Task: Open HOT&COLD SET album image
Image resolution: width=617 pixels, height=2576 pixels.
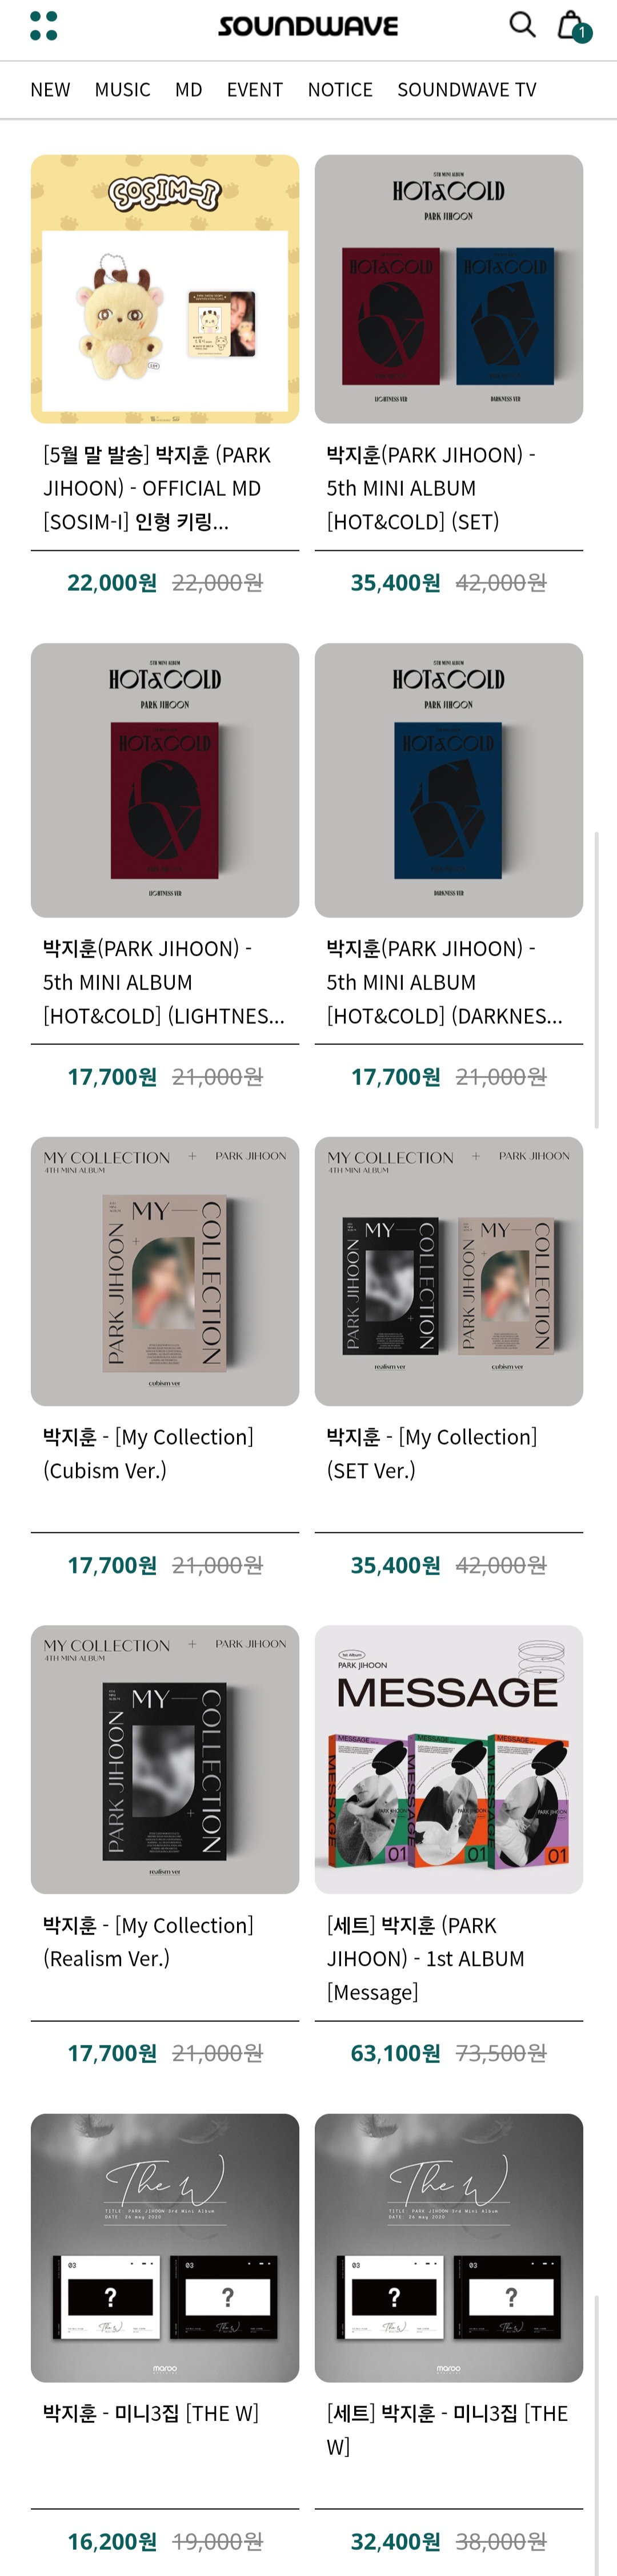Action: [448, 289]
